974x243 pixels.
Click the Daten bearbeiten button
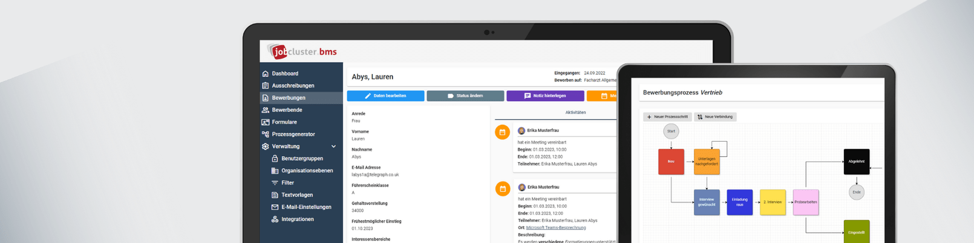[x=385, y=96]
